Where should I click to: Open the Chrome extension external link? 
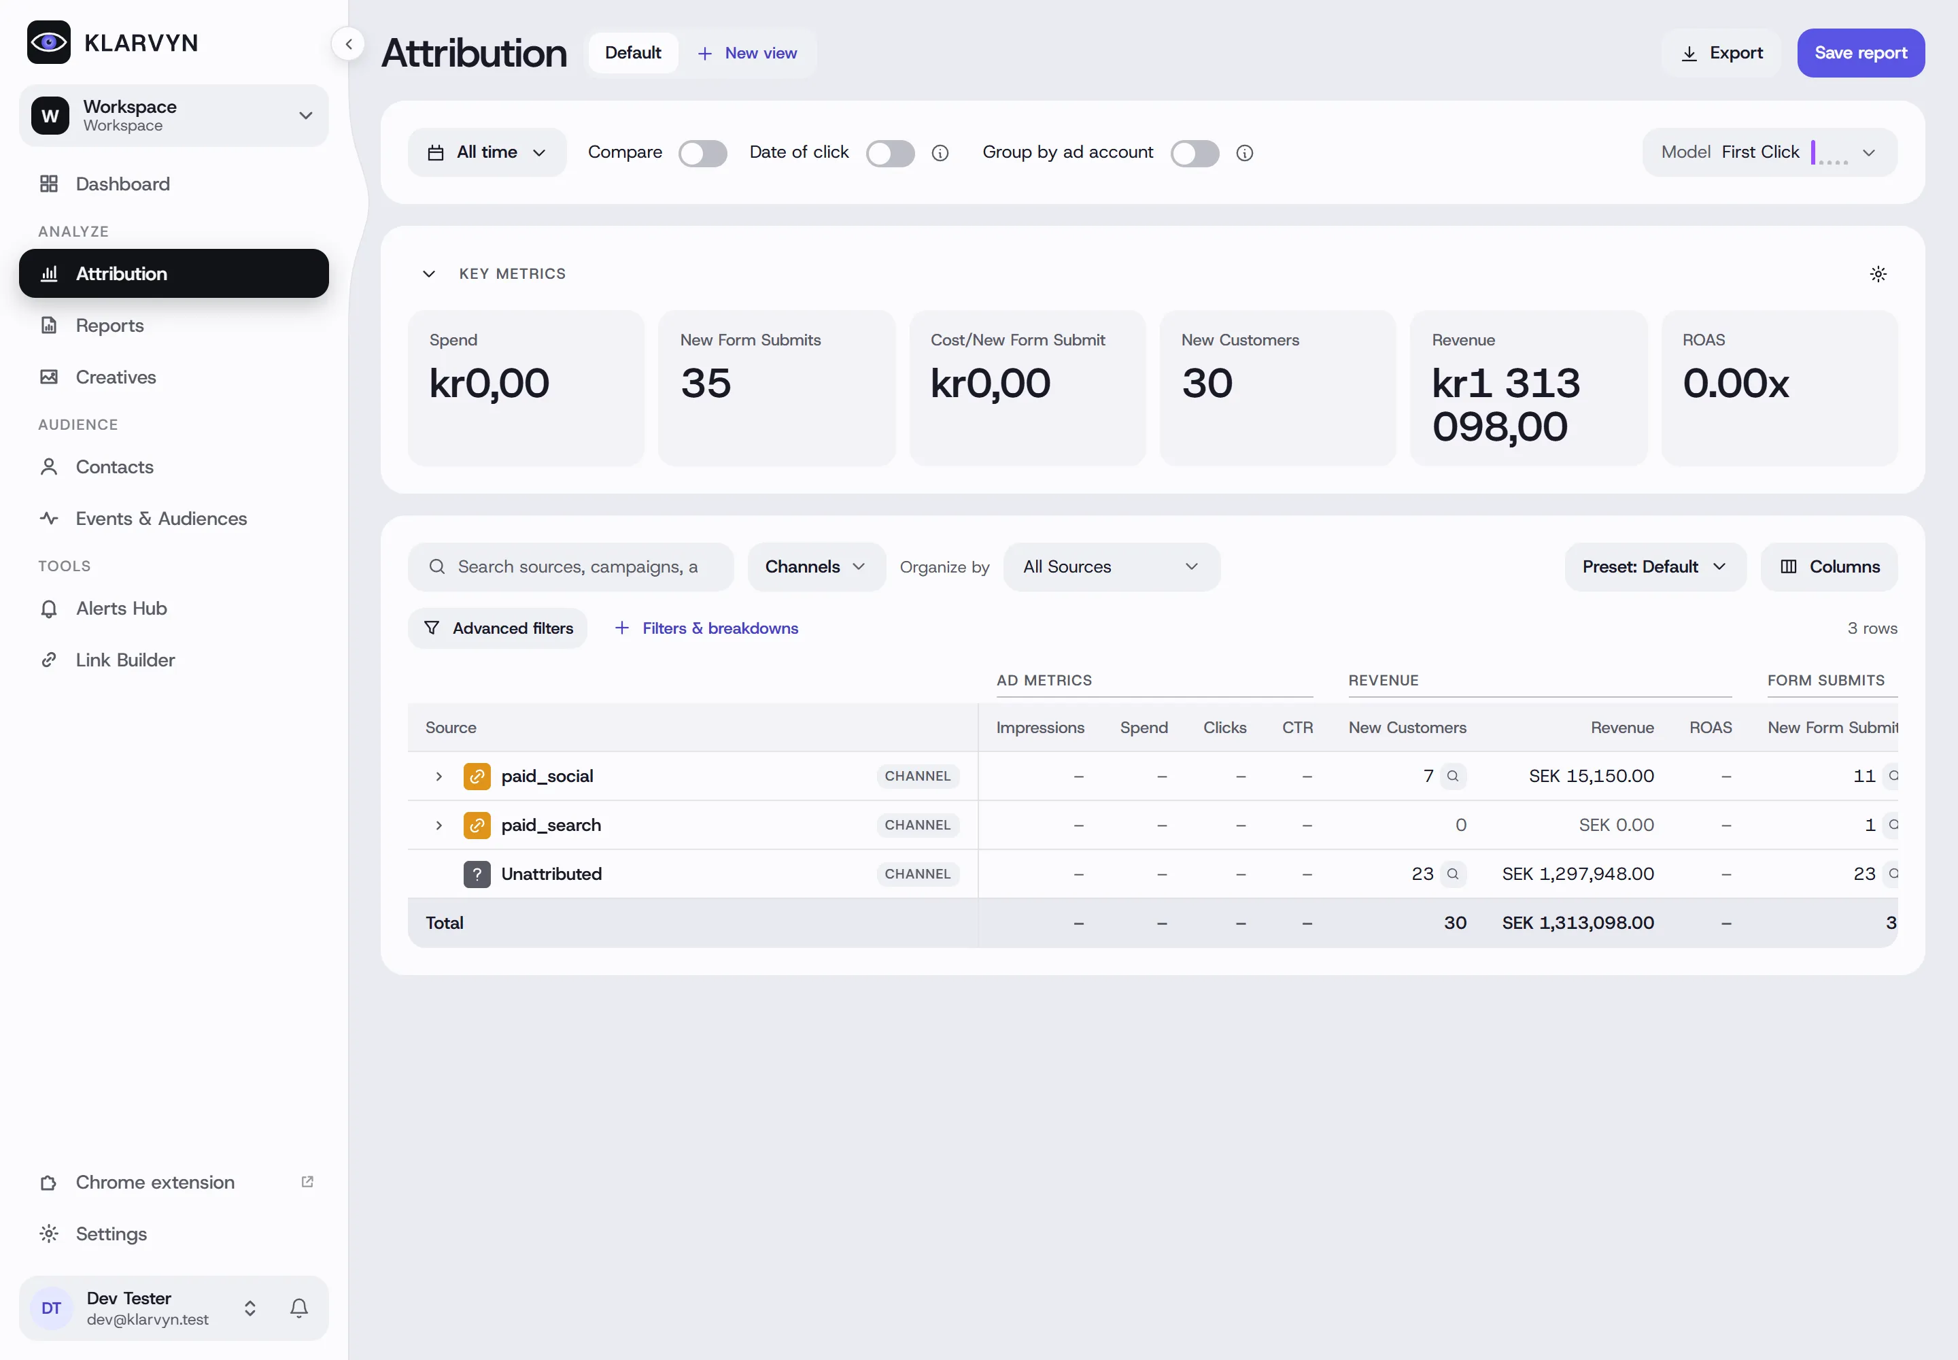click(307, 1182)
